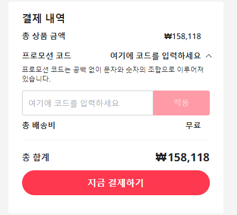Click the divider line above 총 합계

pos(116,140)
